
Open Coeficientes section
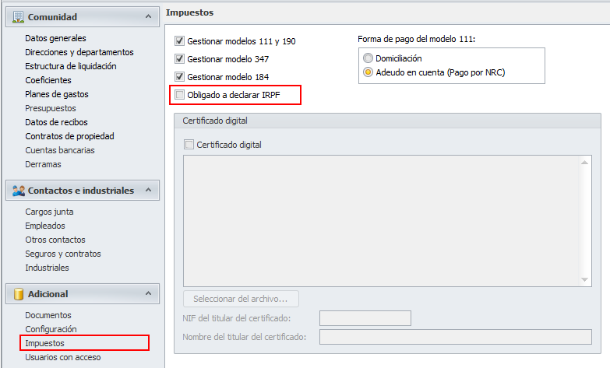click(x=48, y=80)
